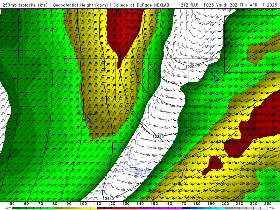Click the 10260 height contour label
Image resolution: width=280 pixels, height=210 pixels.
(x=193, y=89)
